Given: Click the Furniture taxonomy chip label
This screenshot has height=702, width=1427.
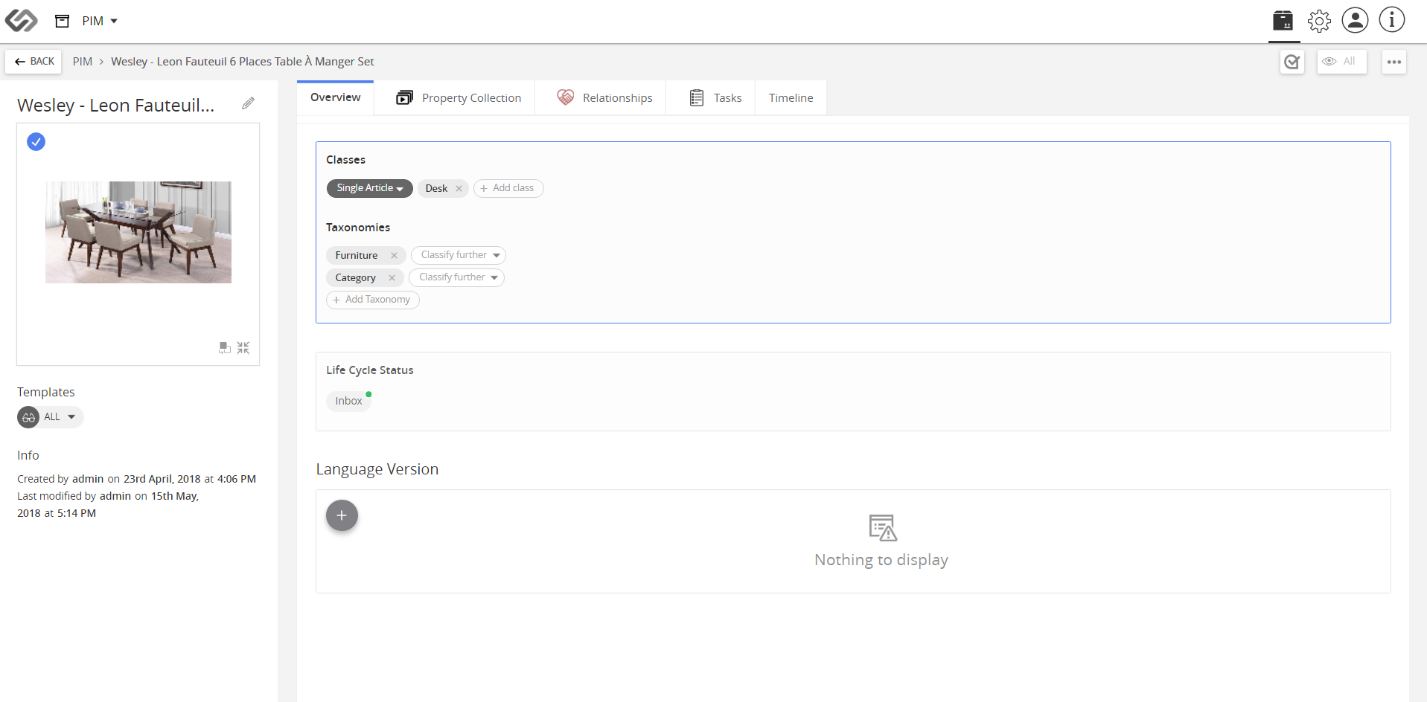Looking at the screenshot, I should [x=357, y=255].
